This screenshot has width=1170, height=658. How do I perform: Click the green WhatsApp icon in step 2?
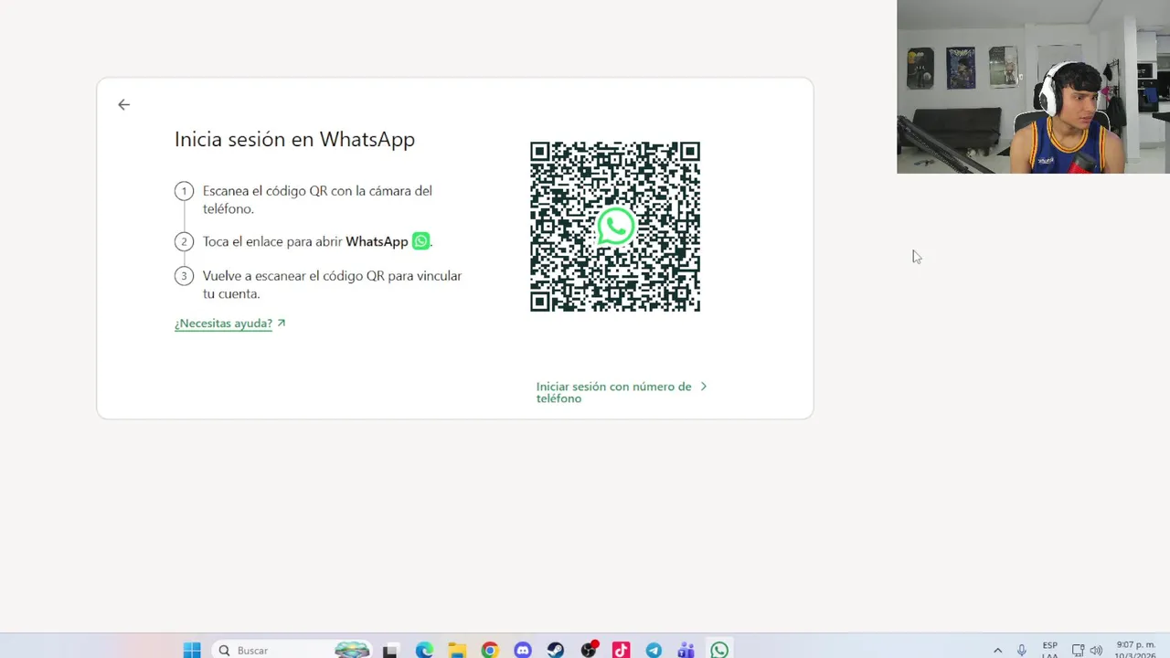[x=420, y=241]
